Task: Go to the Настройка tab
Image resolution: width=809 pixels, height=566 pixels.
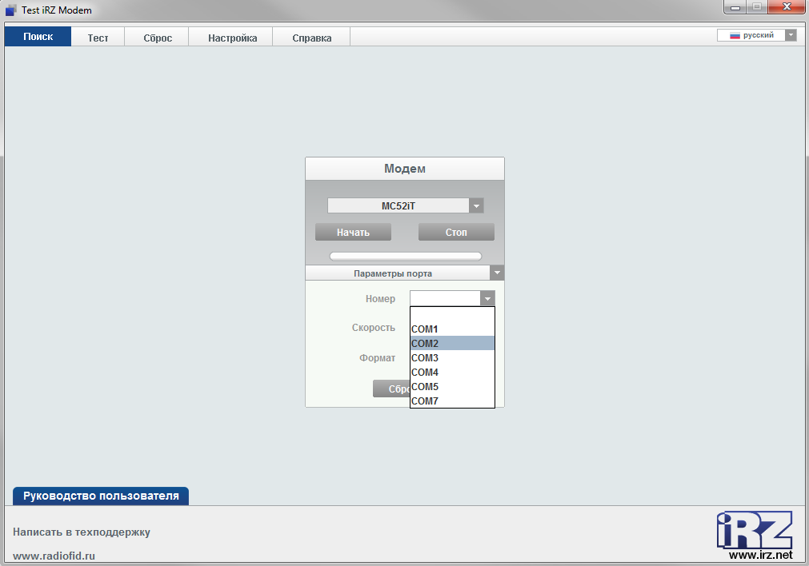Action: point(232,38)
